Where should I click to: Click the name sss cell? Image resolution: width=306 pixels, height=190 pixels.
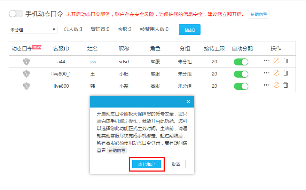click(x=93, y=62)
